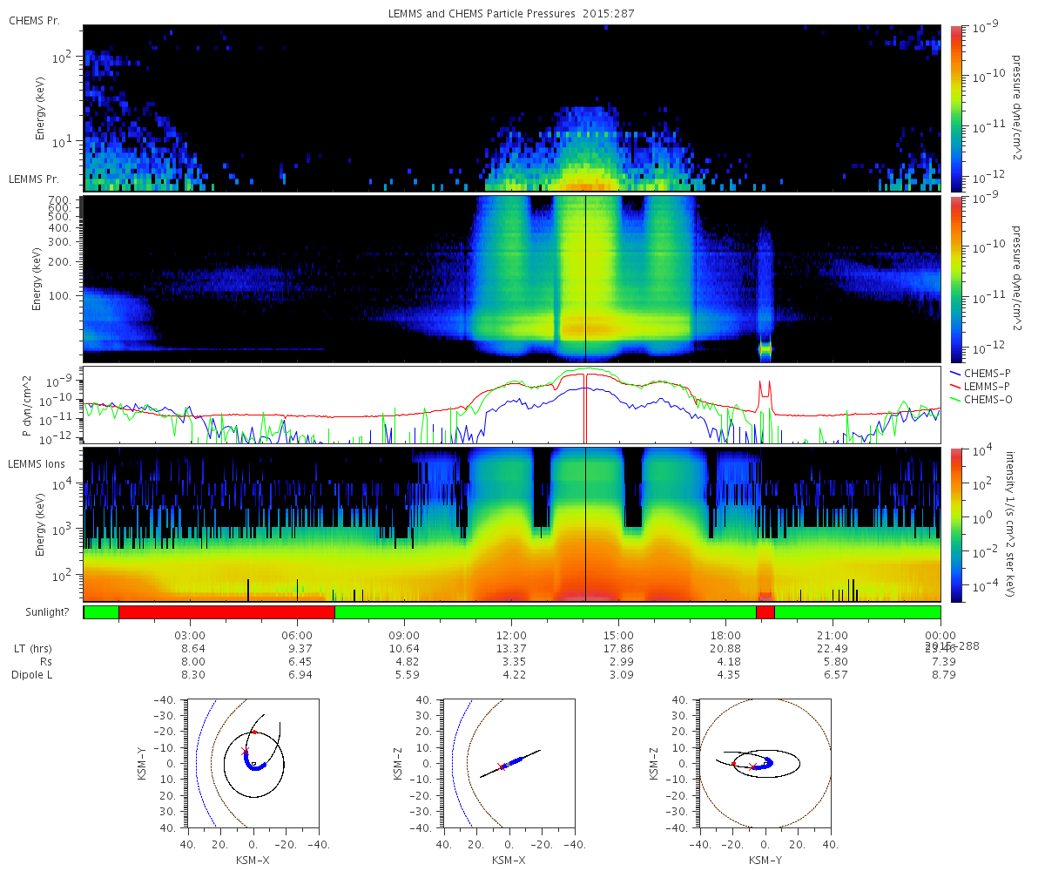The height and width of the screenshot is (871, 1045).
Task: Select the 'CHEMS Pr.' panel label
Action: (x=34, y=20)
